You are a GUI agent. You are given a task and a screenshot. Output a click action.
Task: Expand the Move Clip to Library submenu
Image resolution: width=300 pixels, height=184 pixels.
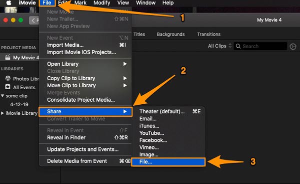[x=85, y=85]
